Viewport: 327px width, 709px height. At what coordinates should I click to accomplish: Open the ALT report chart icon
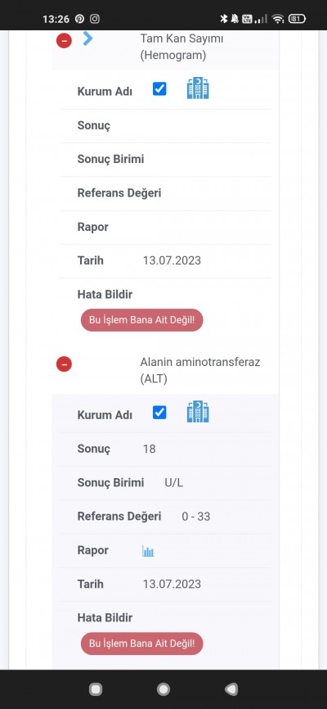click(x=148, y=551)
